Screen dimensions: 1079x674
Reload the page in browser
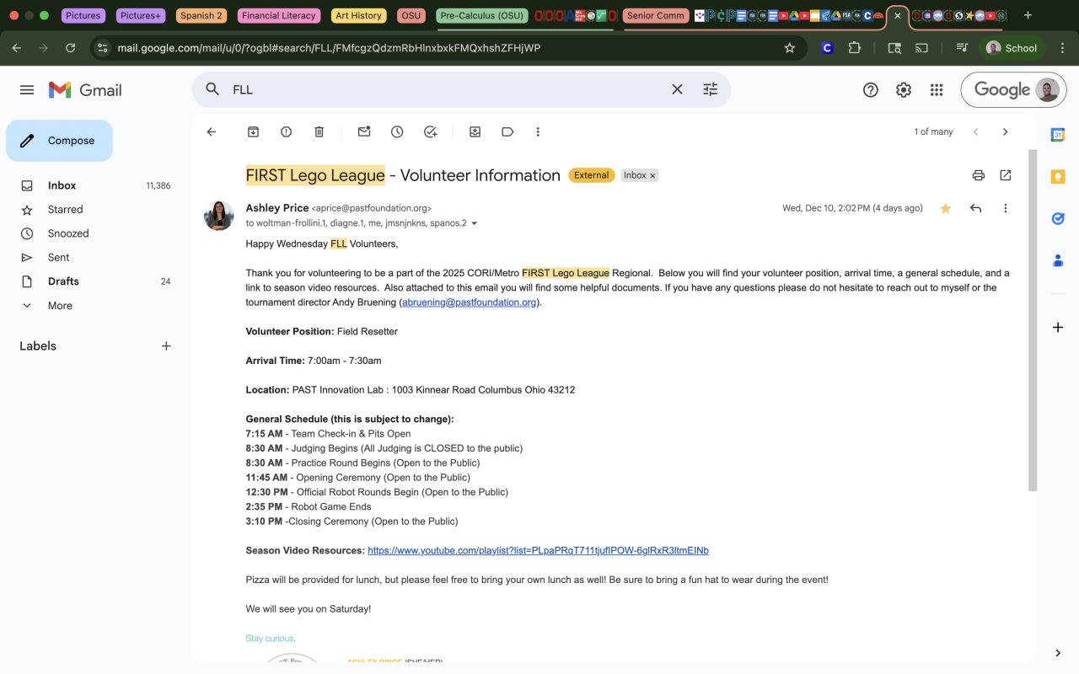coord(71,48)
